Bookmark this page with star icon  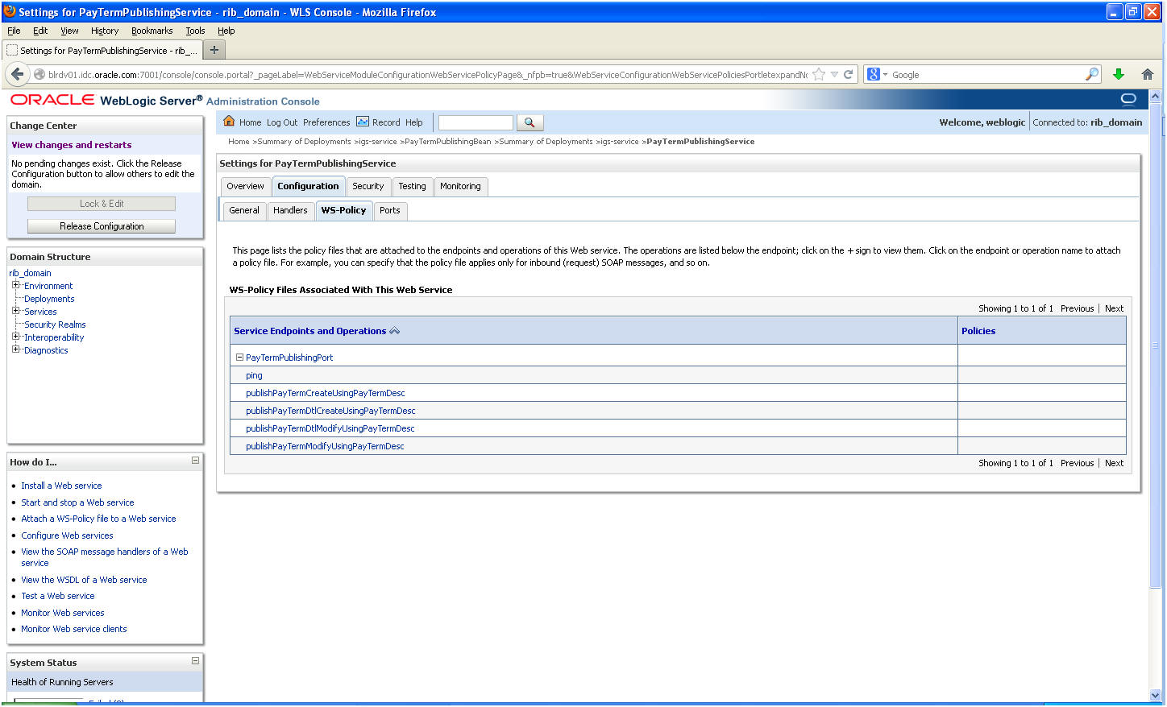pos(819,74)
